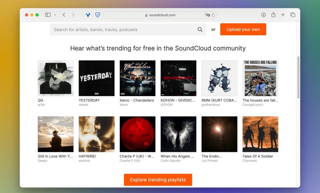Viewport: 320px width, 193px height.
Task: Click the search magnifier icon
Action: 200,30
